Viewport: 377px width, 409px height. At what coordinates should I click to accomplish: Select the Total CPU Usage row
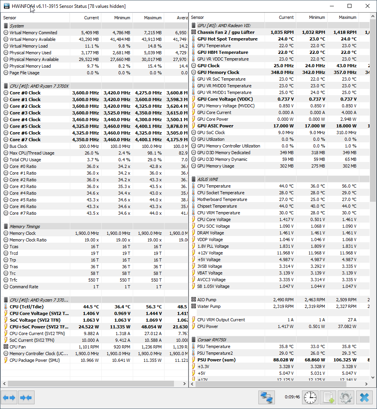click(x=94, y=160)
